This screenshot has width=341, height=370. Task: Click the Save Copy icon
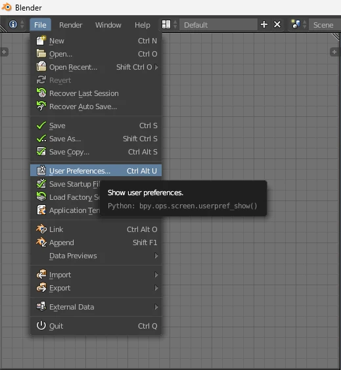coord(41,152)
